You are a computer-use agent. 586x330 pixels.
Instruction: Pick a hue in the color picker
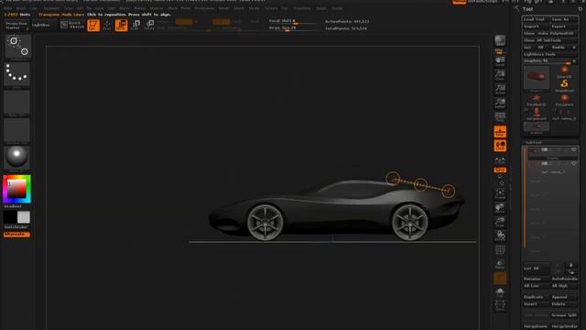coord(16,189)
